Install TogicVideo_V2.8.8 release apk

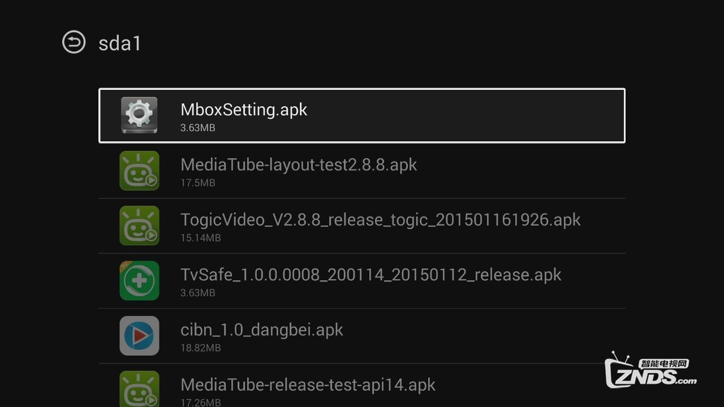(380, 219)
